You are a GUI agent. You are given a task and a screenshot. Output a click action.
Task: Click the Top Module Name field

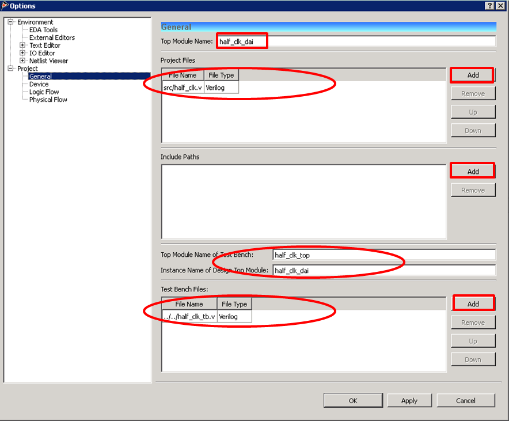click(x=356, y=41)
